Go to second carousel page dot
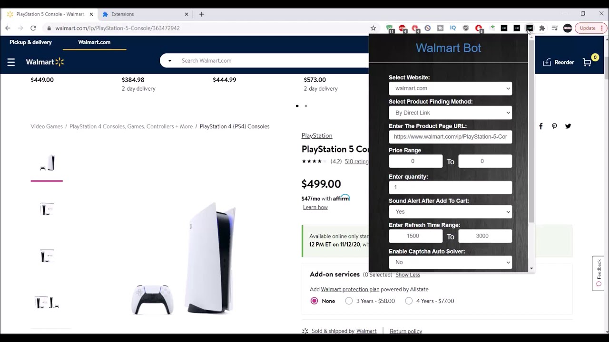This screenshot has width=609, height=342. click(x=306, y=106)
